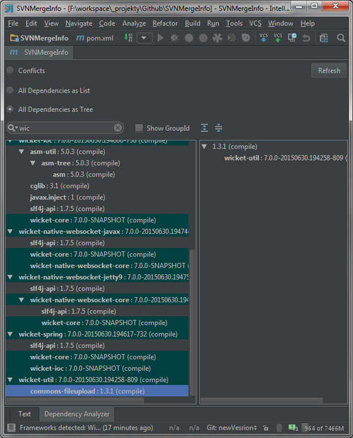Click the Make Project build icon
The image size is (353, 438).
(129, 38)
